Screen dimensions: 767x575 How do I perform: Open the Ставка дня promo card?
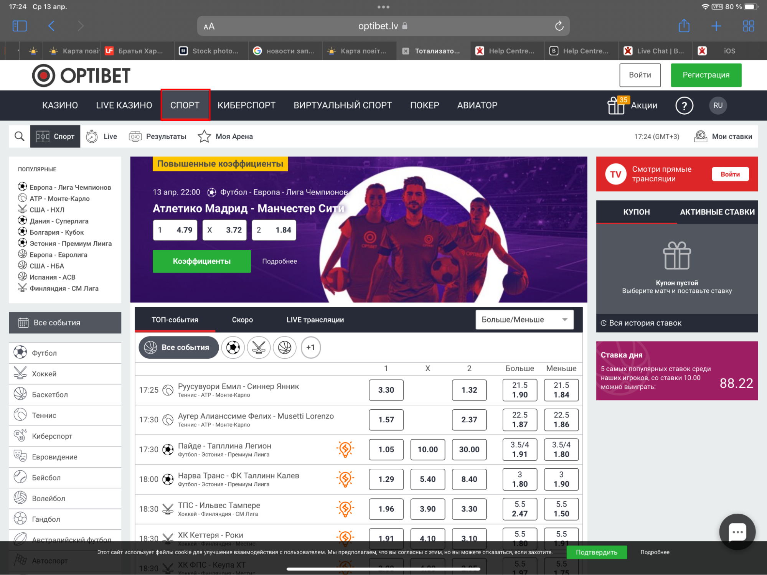pyautogui.click(x=677, y=371)
